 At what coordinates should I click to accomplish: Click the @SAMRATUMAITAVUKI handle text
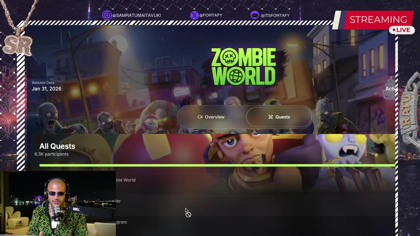[x=136, y=15]
